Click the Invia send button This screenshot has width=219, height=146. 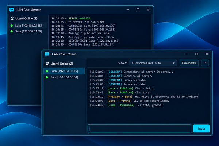[201, 128]
